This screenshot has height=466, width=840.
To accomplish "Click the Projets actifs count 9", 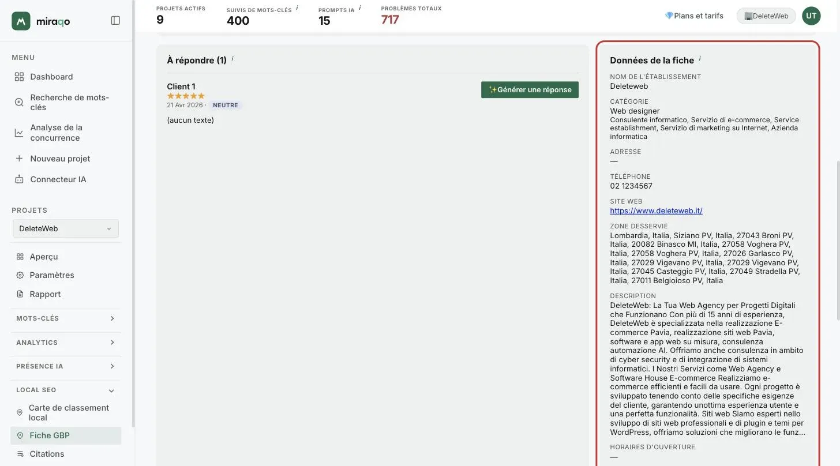I will (x=160, y=20).
